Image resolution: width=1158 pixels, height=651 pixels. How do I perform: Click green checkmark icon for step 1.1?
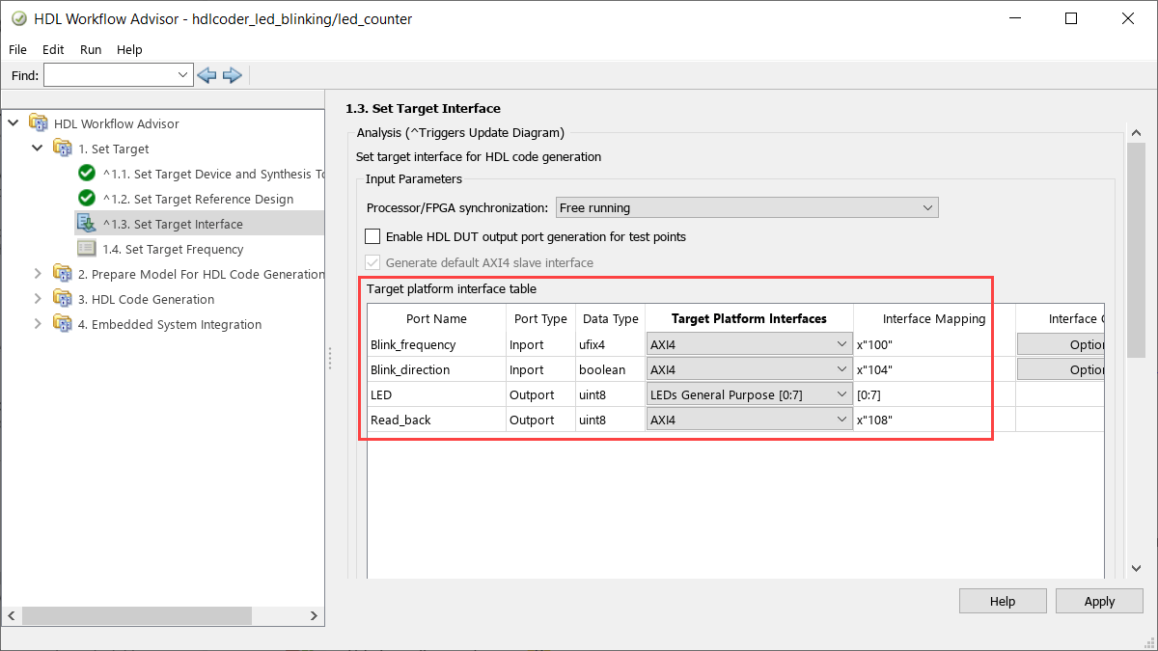click(87, 174)
